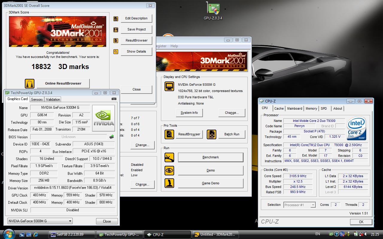Viewport: 383px width, 239px height.
Task: Open the GPU selection dropdown in GPU-Z
Action: (40, 221)
